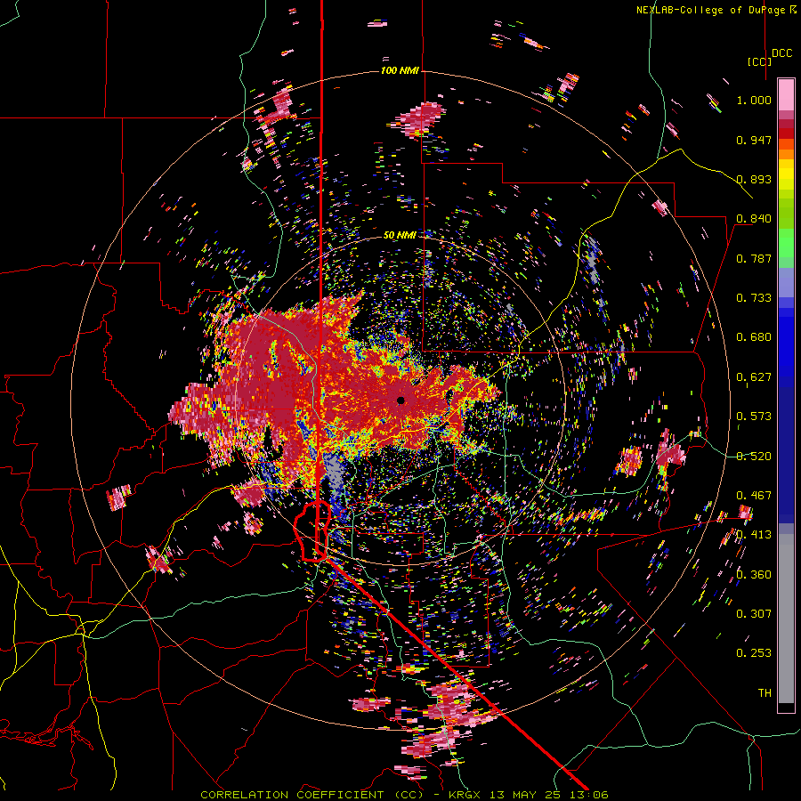Screen dimensions: 801x801
Task: Click the yellow segment of the color bar
Action: click(x=786, y=174)
